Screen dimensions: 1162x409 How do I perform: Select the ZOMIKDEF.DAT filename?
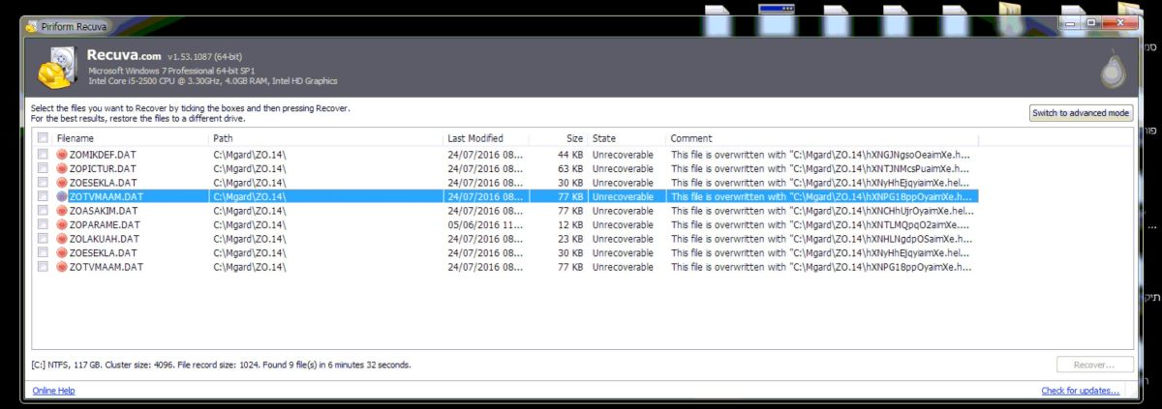coord(103,155)
